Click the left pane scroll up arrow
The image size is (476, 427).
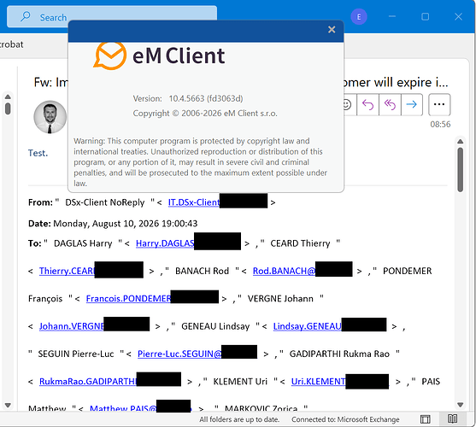pos(8,97)
